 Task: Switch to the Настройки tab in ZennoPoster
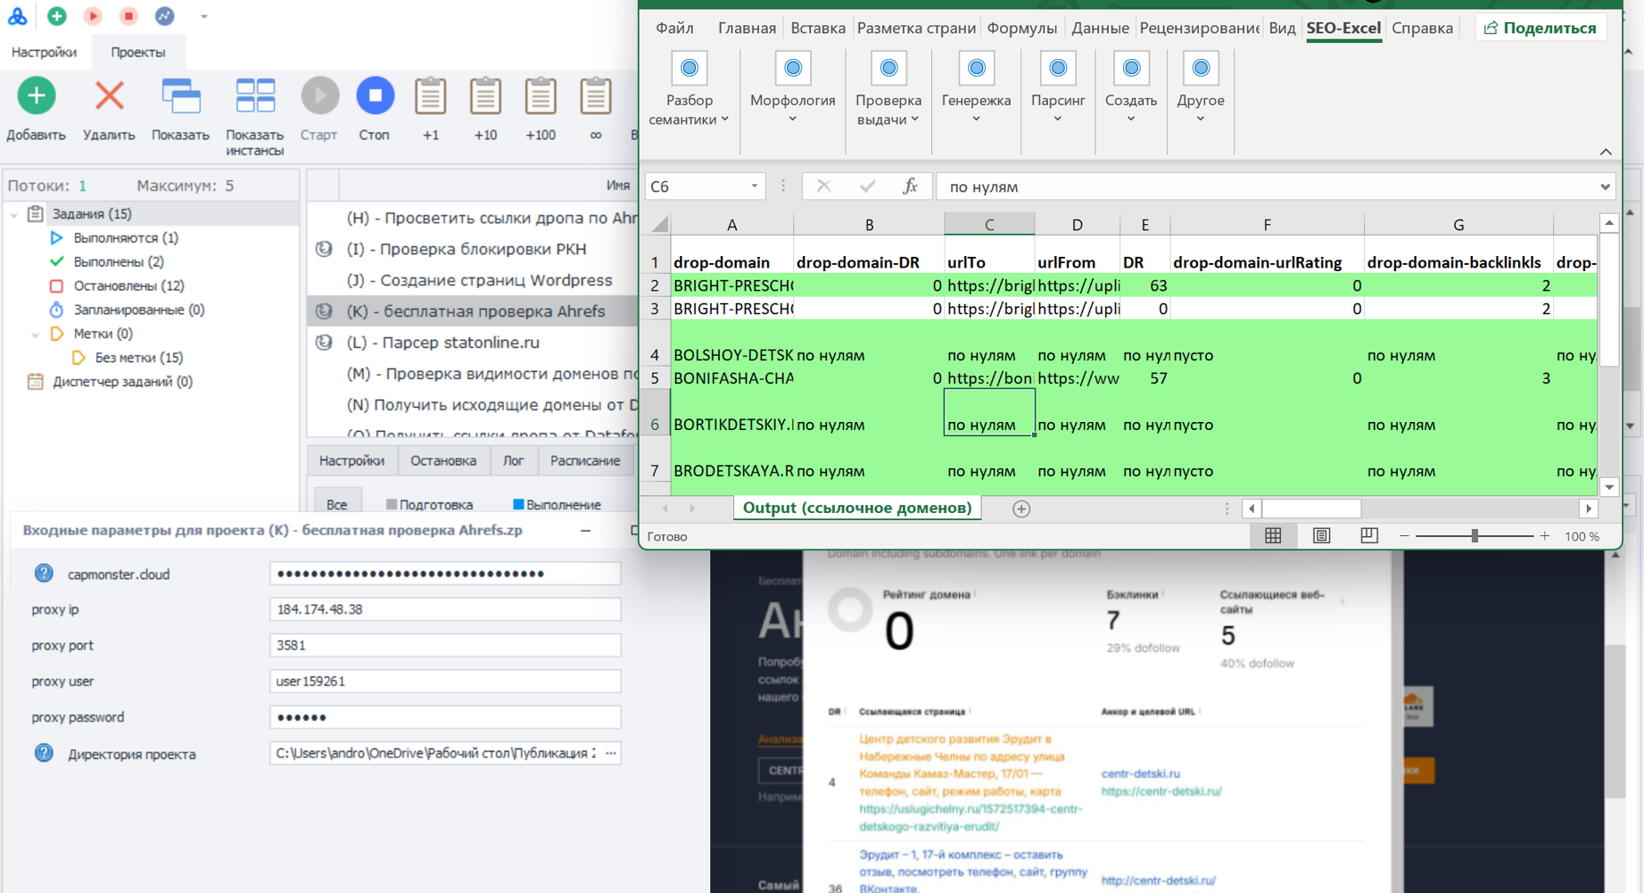44,52
